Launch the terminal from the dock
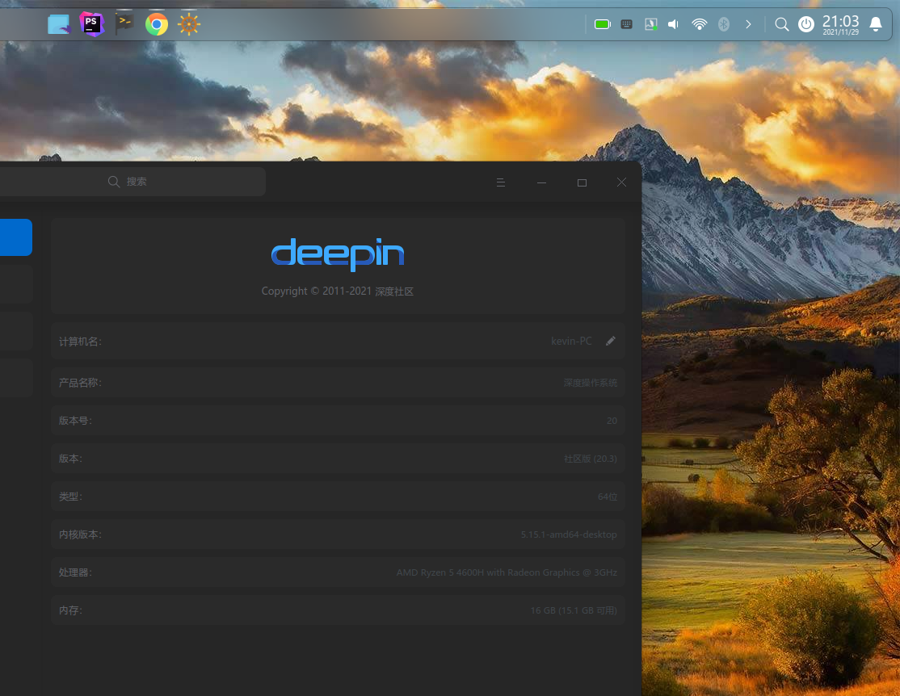Screen dimensions: 900x696 pyautogui.click(x=124, y=24)
